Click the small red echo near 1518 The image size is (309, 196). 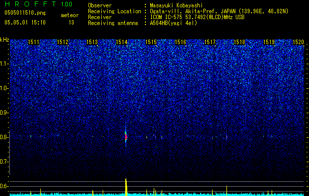pos(226,136)
